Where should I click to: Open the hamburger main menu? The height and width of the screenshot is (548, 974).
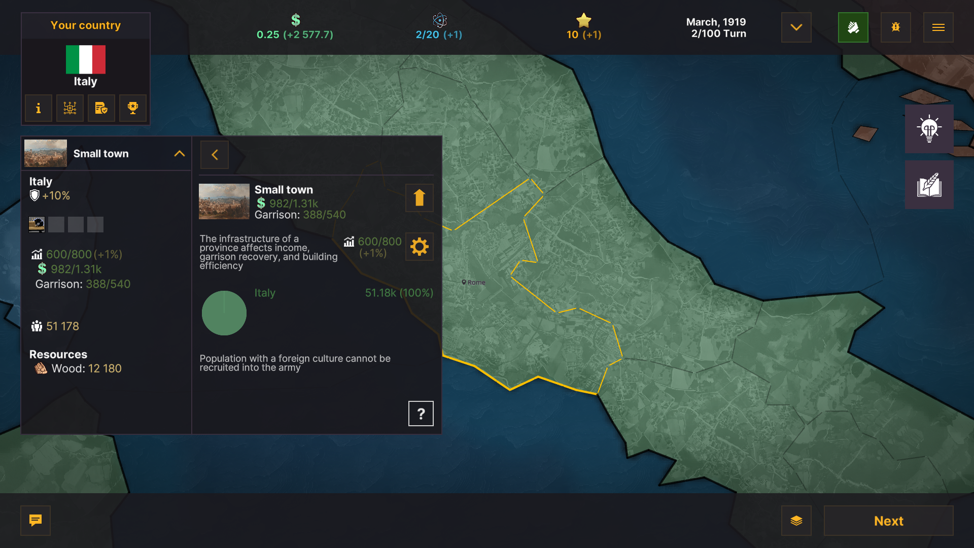pyautogui.click(x=938, y=27)
